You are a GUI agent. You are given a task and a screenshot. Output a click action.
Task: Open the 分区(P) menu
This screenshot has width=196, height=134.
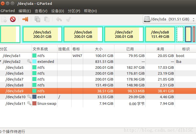tap(74, 11)
